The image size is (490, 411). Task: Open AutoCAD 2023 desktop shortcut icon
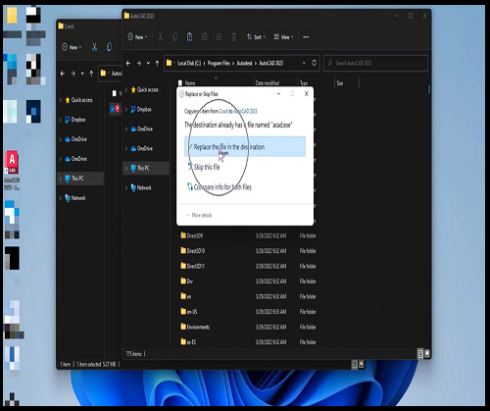[12, 170]
